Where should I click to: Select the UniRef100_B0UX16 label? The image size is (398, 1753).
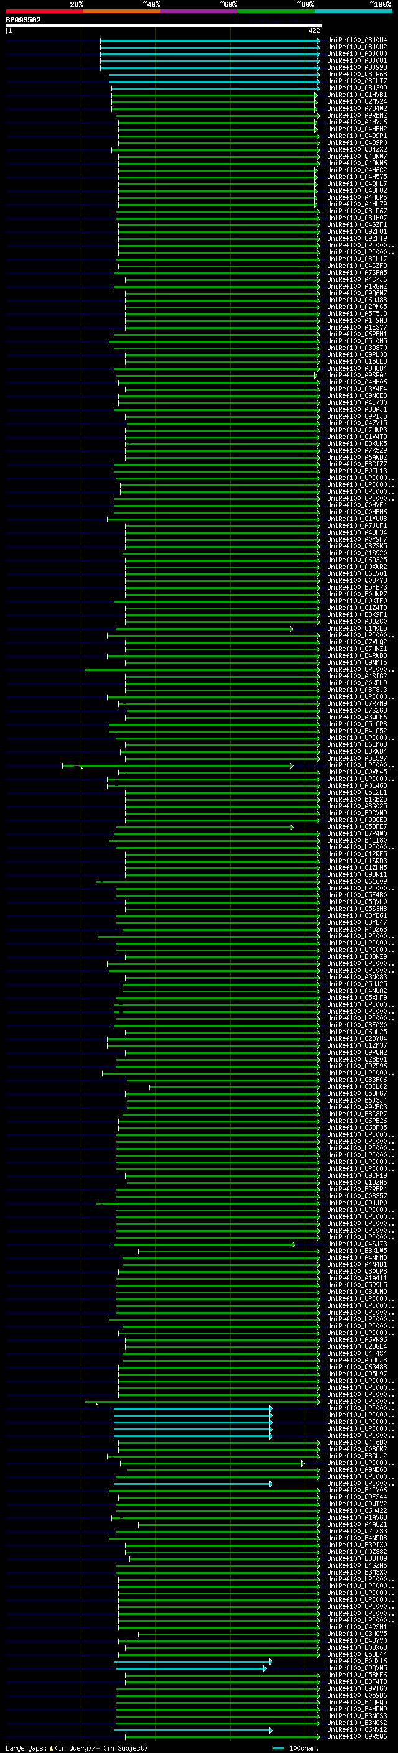click(357, 1661)
